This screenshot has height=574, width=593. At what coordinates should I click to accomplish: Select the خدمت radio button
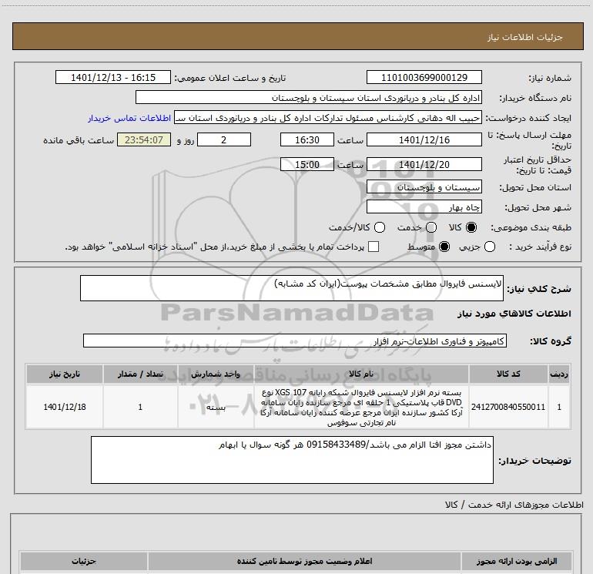(x=431, y=227)
